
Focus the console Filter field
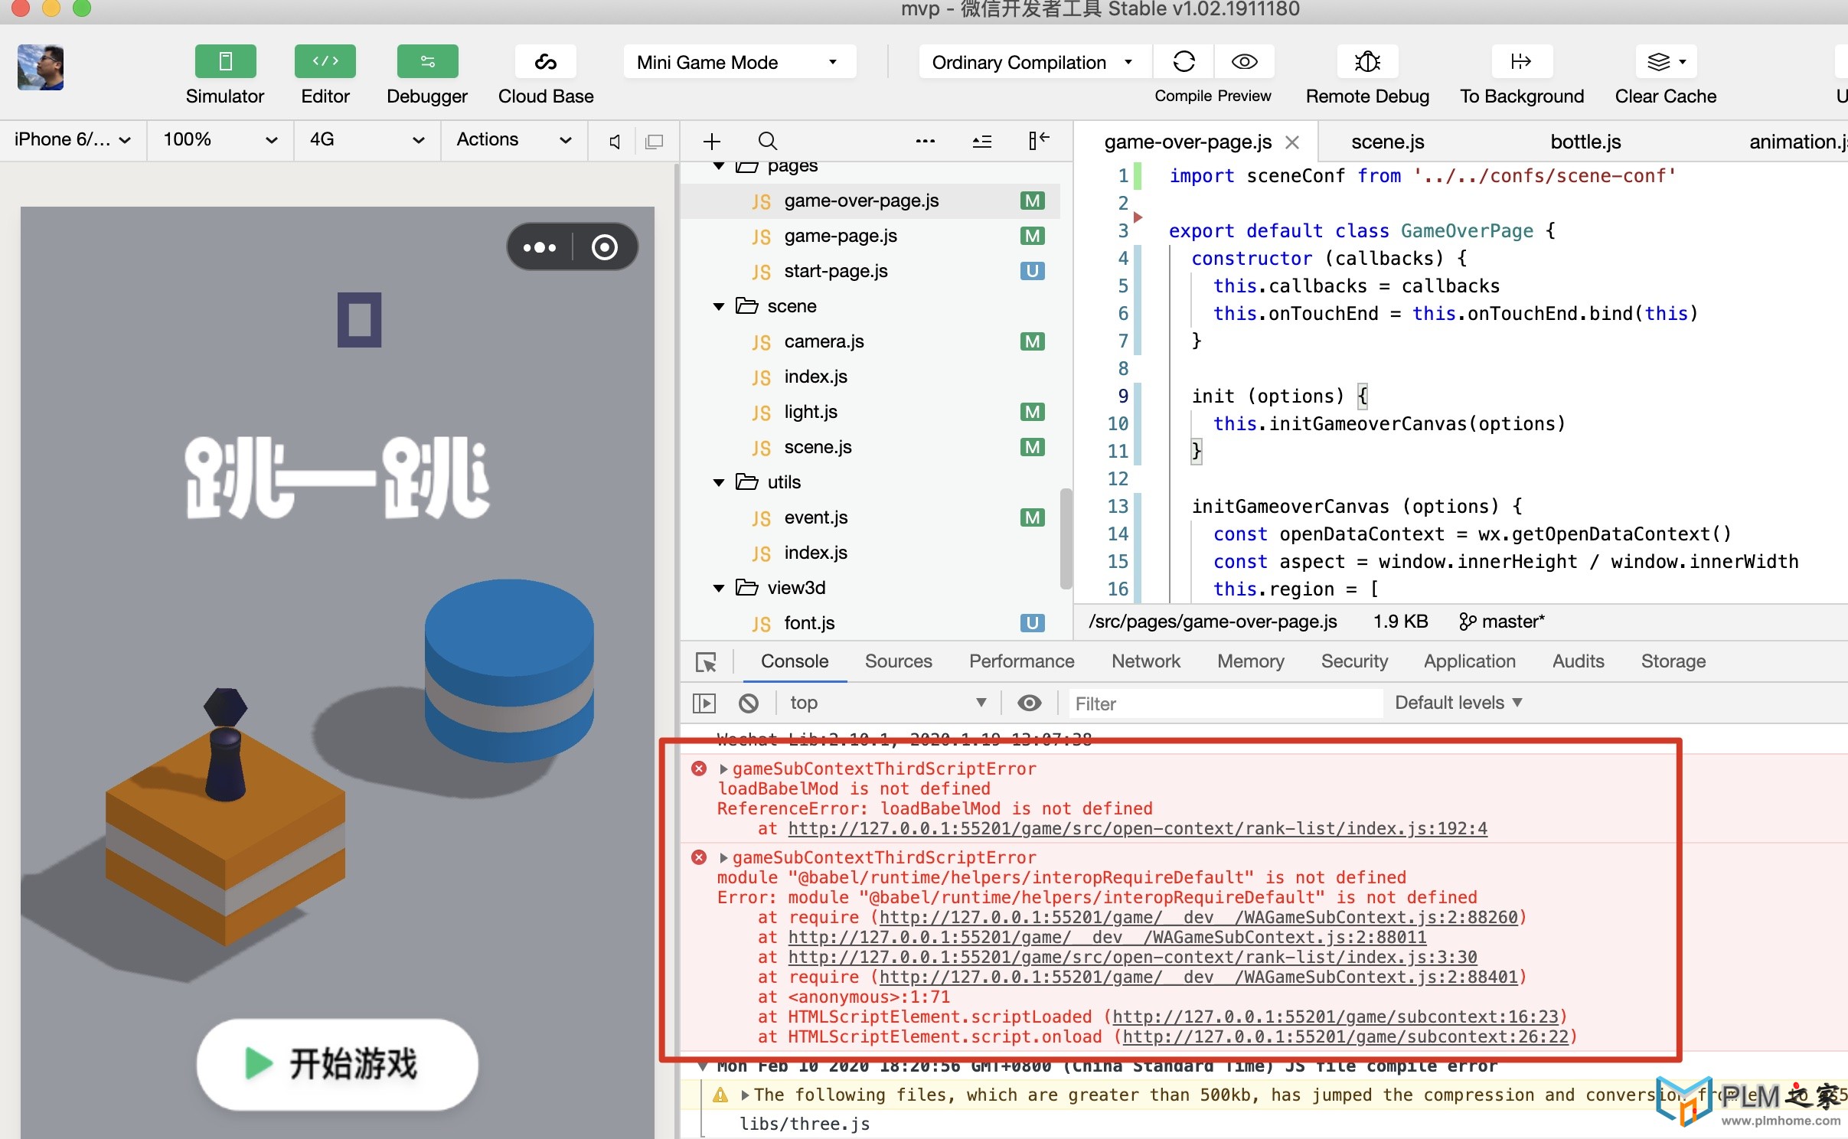point(1225,703)
